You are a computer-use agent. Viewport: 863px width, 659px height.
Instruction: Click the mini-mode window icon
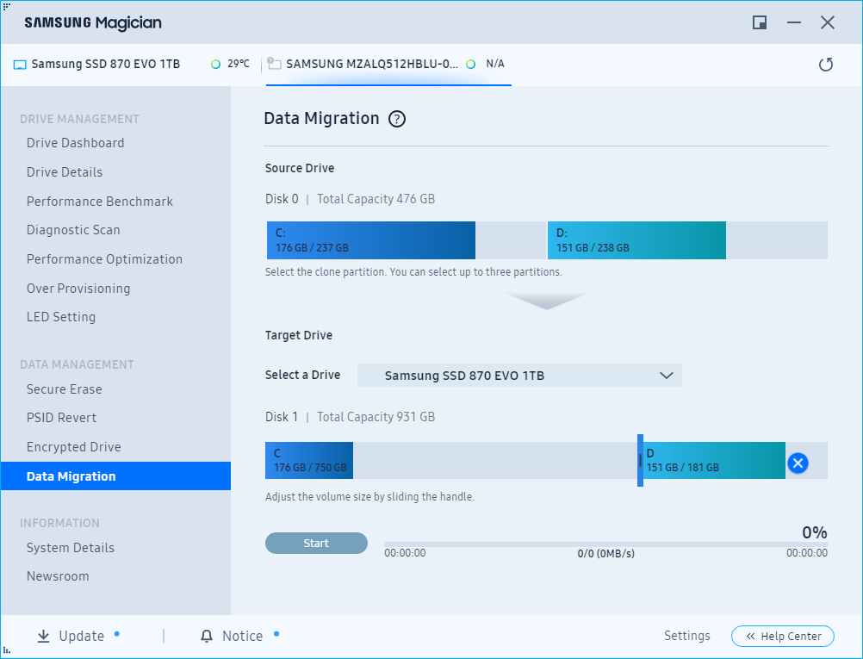click(x=760, y=22)
